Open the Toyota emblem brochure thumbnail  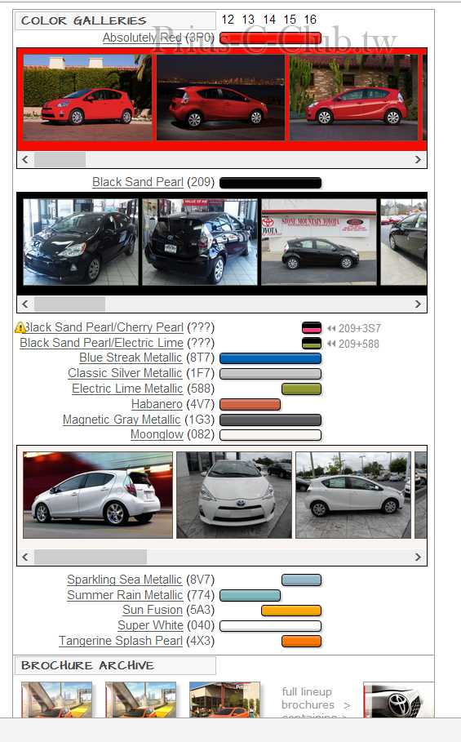[399, 700]
